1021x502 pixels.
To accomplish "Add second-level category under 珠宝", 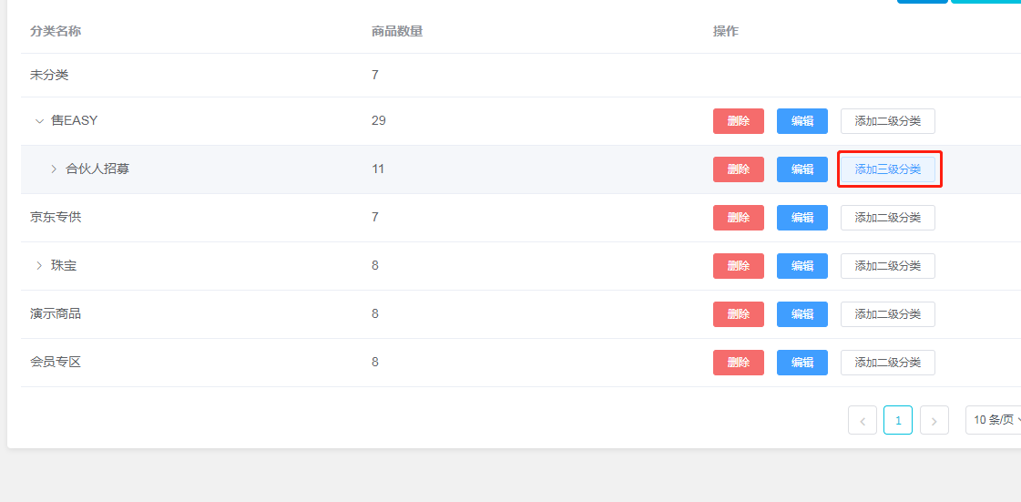I will pos(887,266).
